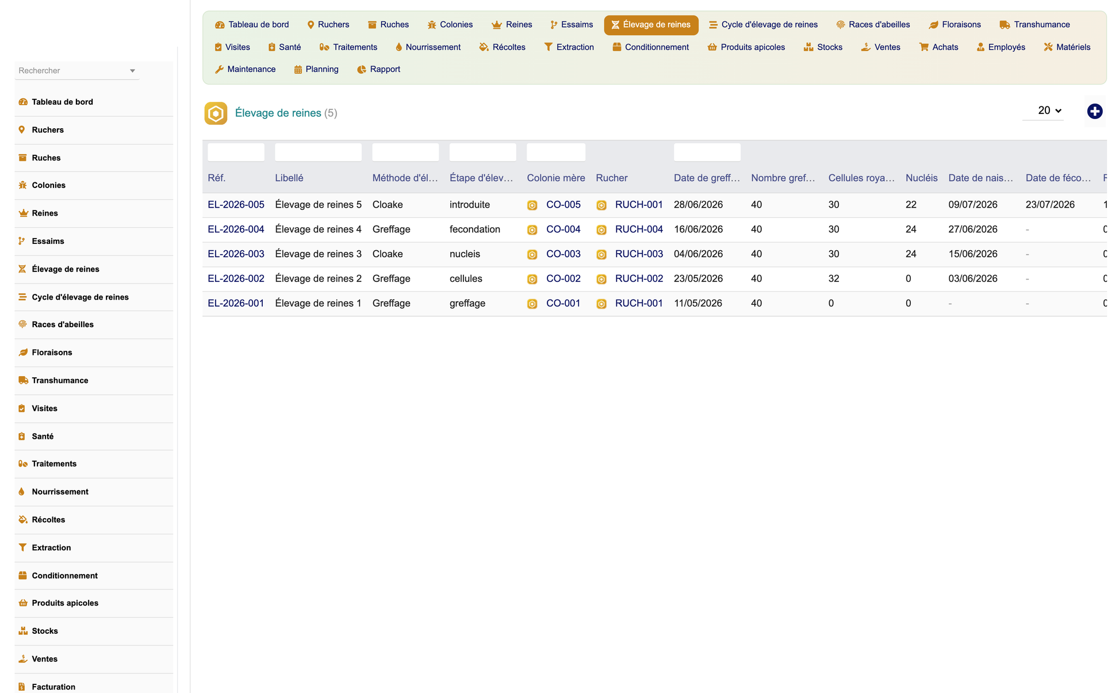Screen dimensions: 1119x693
Task: Click the Tableau de bord sidebar icon
Action: [x=23, y=102]
